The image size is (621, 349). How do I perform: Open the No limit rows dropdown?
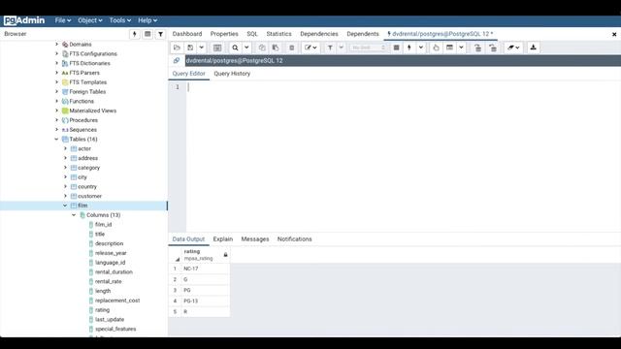click(369, 48)
